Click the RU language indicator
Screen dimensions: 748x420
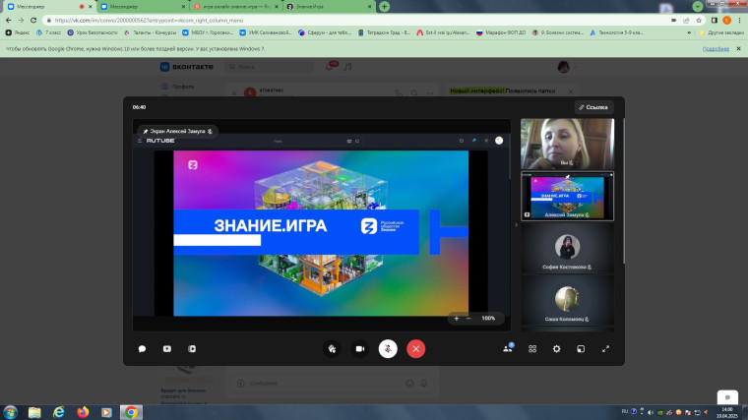coord(624,411)
